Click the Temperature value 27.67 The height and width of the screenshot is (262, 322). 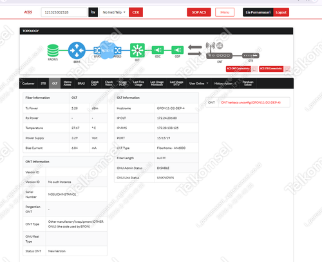75,128
